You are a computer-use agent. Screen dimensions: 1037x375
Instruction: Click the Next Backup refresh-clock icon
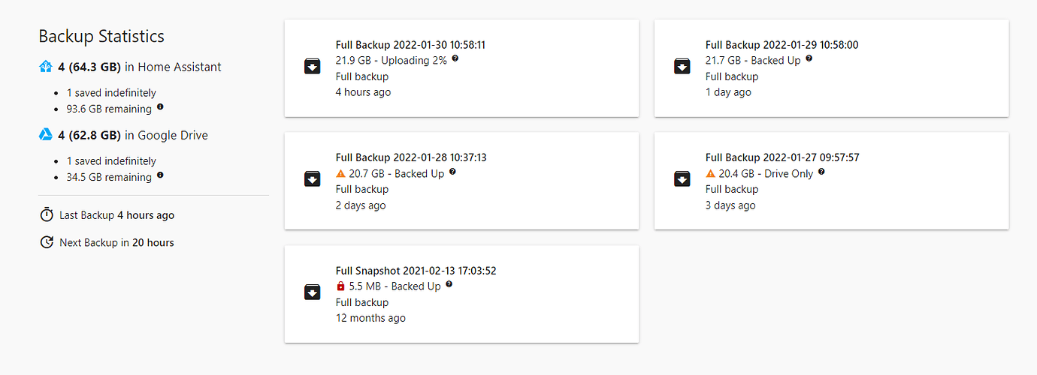tap(47, 242)
